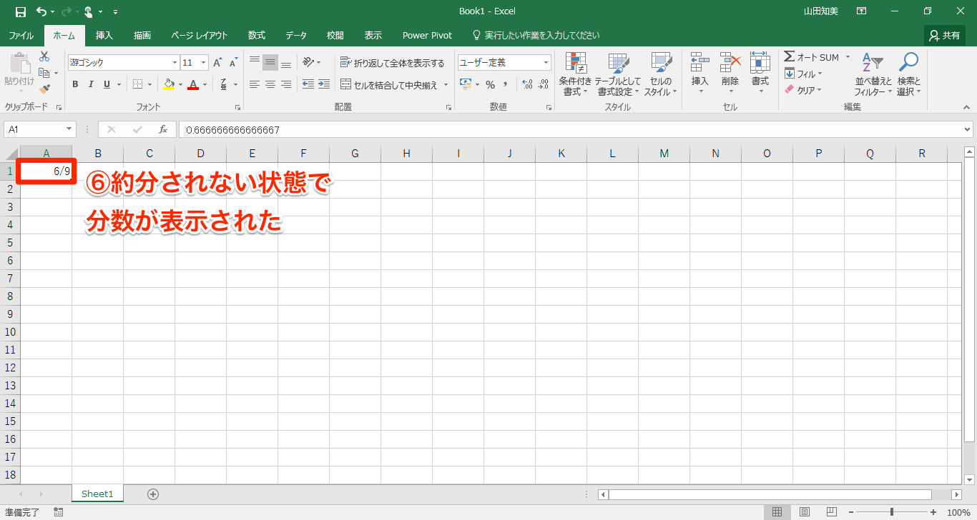Add a new sheet with the plus icon
The width and height of the screenshot is (977, 520).
[152, 494]
